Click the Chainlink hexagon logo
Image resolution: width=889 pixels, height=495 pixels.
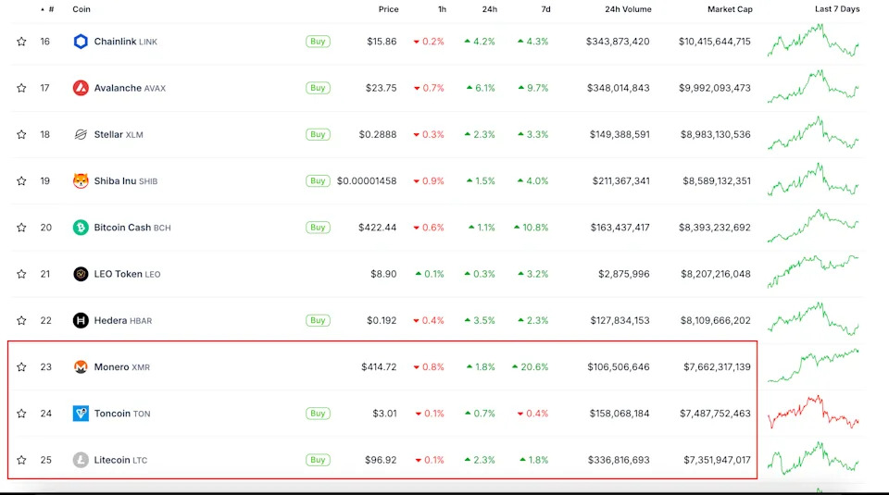click(81, 42)
